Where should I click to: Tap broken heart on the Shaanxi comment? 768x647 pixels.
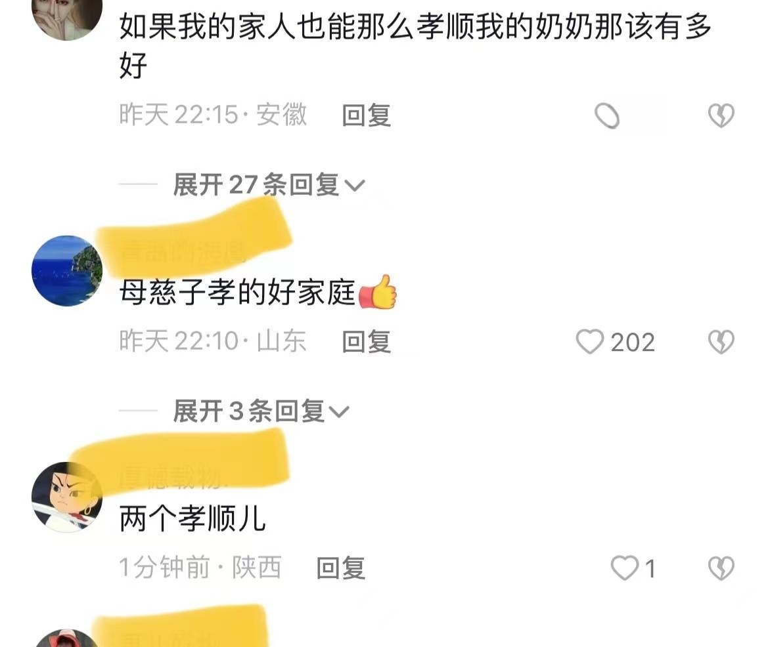(721, 568)
